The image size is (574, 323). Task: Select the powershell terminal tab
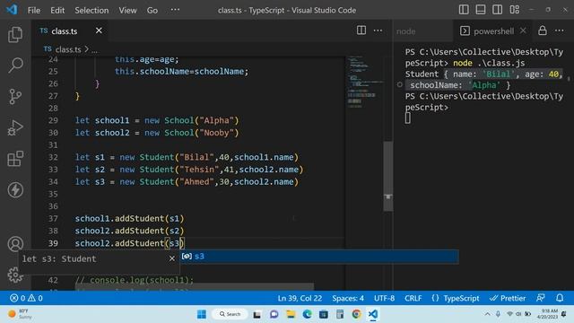coord(494,31)
